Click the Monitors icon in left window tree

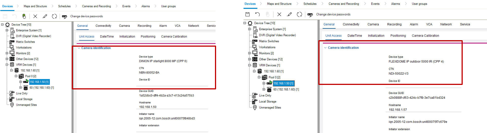pos(12,53)
